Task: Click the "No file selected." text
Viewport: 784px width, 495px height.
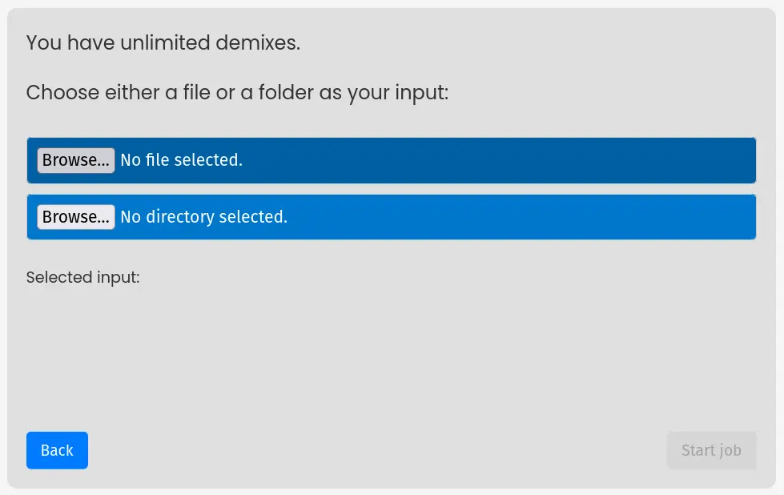Action: (181, 160)
